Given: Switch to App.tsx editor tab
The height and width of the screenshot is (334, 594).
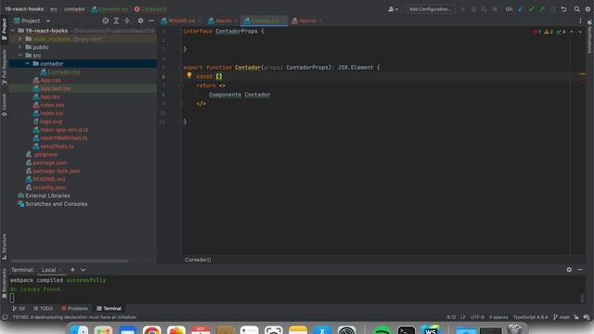Looking at the screenshot, I should point(223,20).
